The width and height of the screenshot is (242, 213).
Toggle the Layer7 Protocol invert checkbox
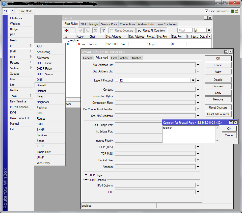117,80
